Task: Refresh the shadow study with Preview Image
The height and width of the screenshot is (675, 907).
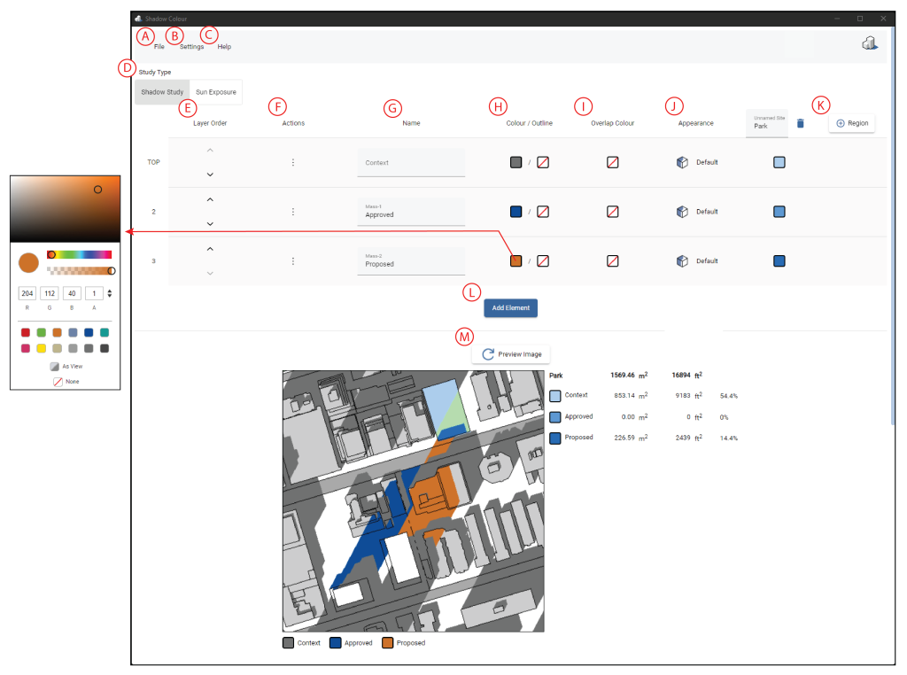Action: [x=511, y=353]
